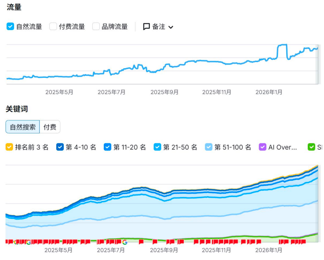Toggle the 第 11-20 名 series checkbox
324x260 pixels.
click(108, 147)
